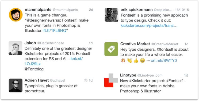Open the crt.mk/SWTY0 link
The image size is (199, 101).
pos(164,61)
